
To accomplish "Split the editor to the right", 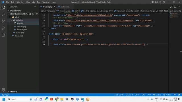I will pos(175,7).
